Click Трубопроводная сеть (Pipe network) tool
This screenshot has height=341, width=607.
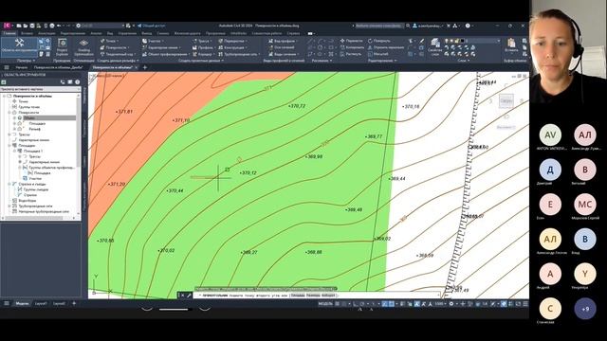(x=238, y=55)
